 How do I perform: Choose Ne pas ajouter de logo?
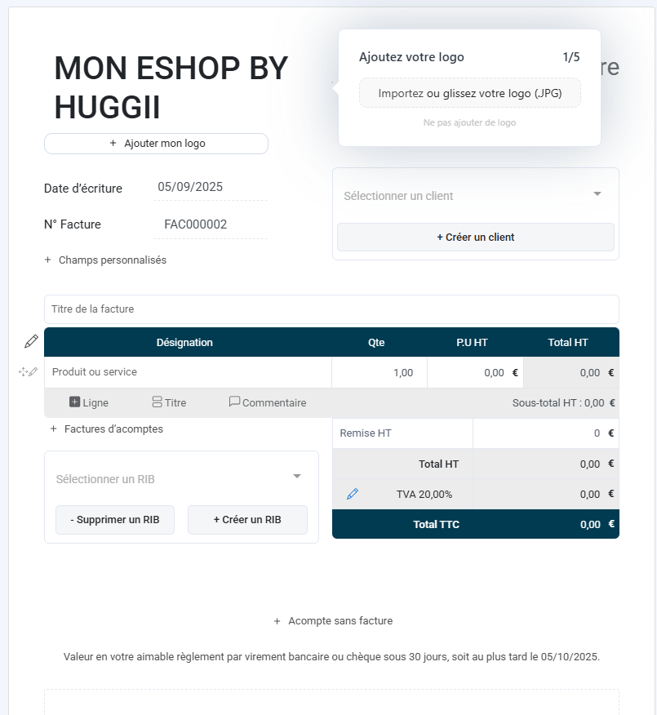[x=469, y=122]
